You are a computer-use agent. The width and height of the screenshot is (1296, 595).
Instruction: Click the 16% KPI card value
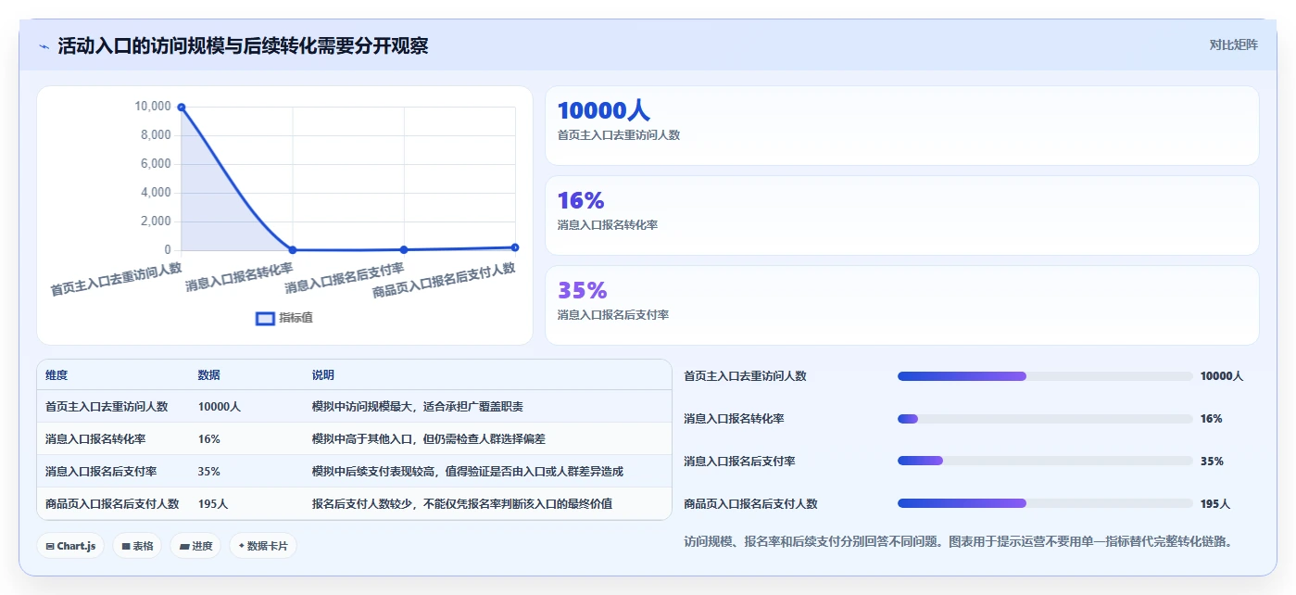[x=581, y=200]
